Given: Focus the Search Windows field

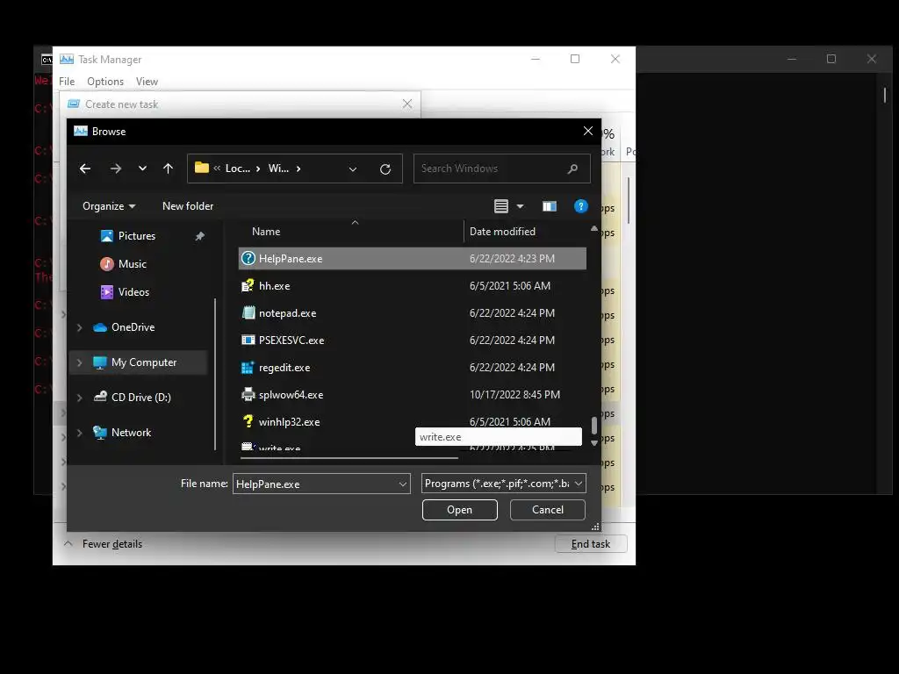Looking at the screenshot, I should point(501,168).
